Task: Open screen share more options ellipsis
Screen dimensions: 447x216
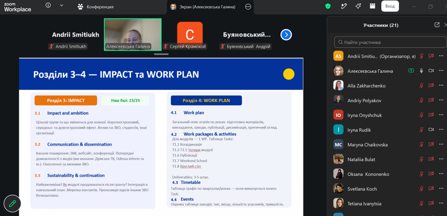Action: (x=248, y=7)
